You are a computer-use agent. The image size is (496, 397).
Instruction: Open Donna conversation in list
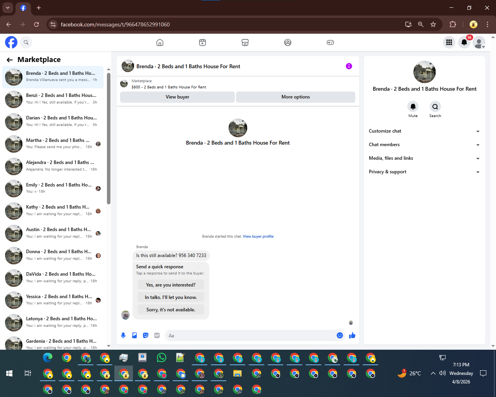pos(53,255)
